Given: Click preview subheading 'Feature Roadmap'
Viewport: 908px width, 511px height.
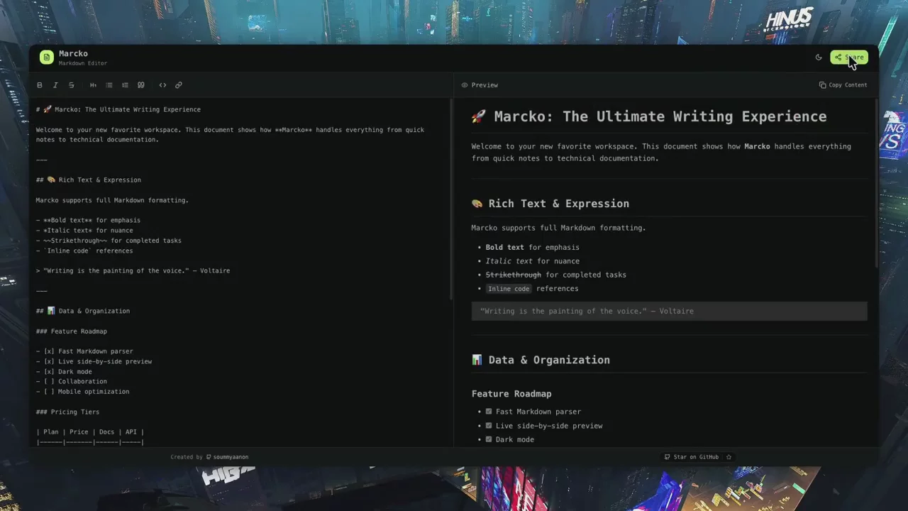Looking at the screenshot, I should pyautogui.click(x=511, y=394).
